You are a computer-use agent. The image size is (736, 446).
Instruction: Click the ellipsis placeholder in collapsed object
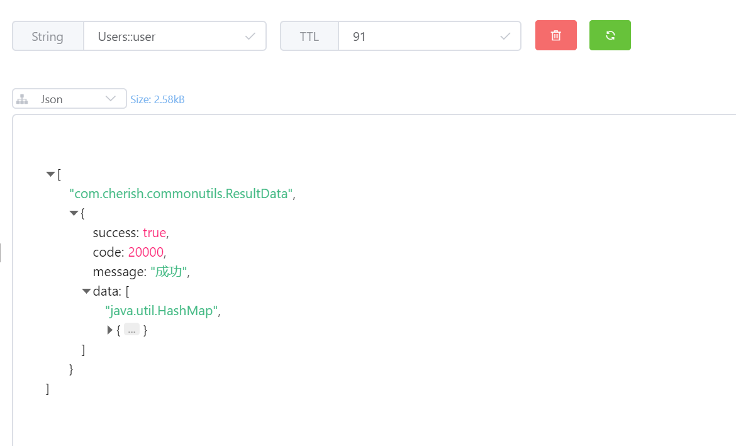coord(131,330)
